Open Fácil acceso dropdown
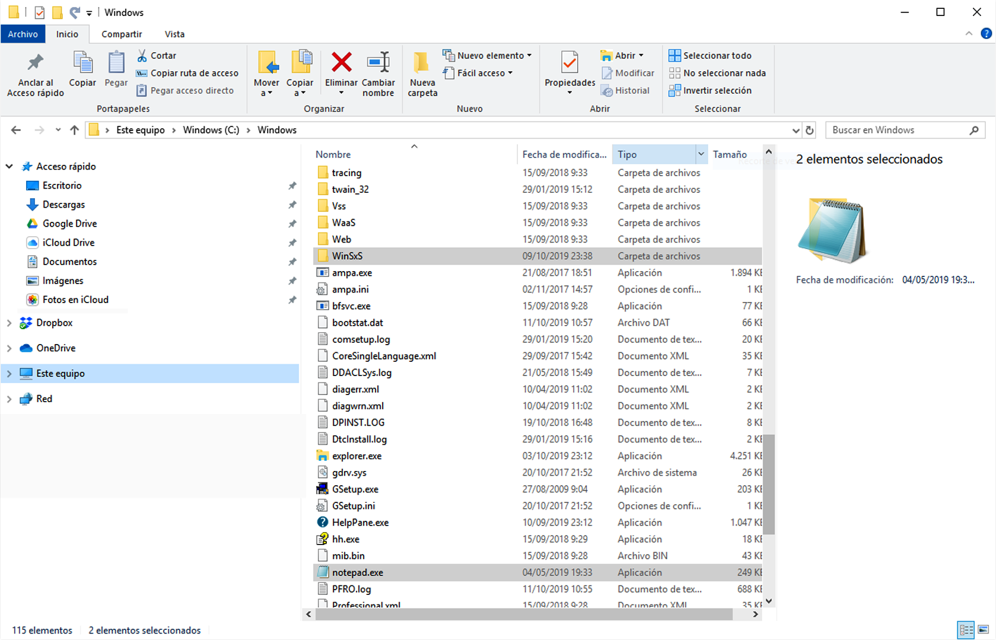 click(477, 73)
